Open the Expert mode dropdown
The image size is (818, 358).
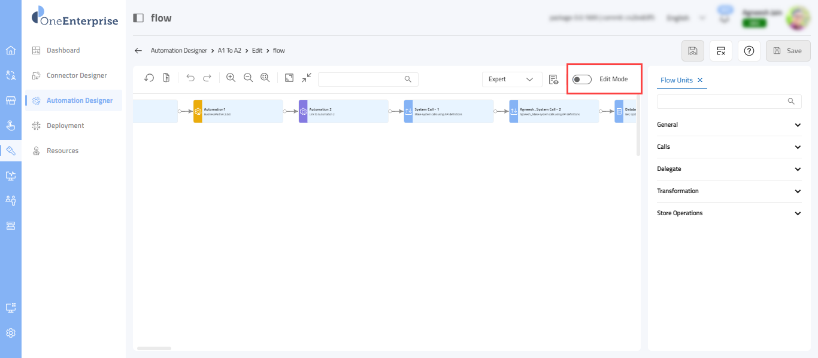[511, 79]
